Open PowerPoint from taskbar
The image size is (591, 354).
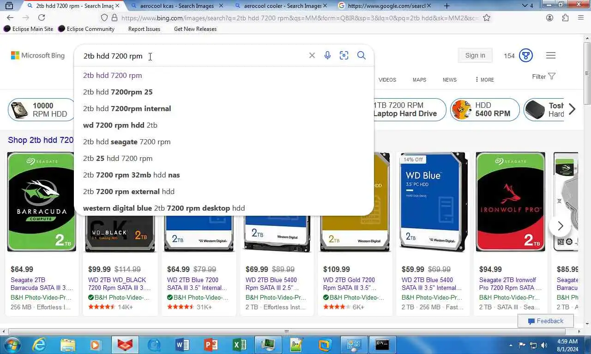[211, 345]
